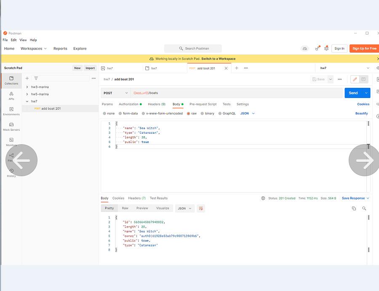Click the Sign Up for Free button
The height and width of the screenshot is (291, 379).
[364, 48]
